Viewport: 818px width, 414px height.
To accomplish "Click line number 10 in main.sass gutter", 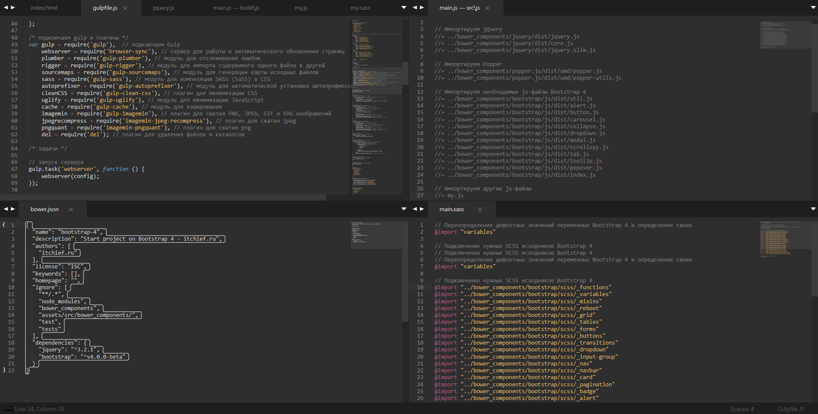I will (420, 287).
